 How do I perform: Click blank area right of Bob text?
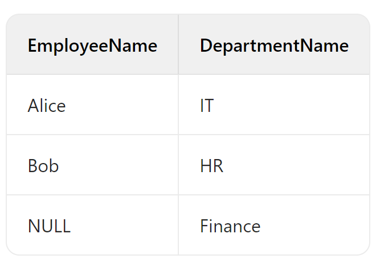tap(118, 166)
